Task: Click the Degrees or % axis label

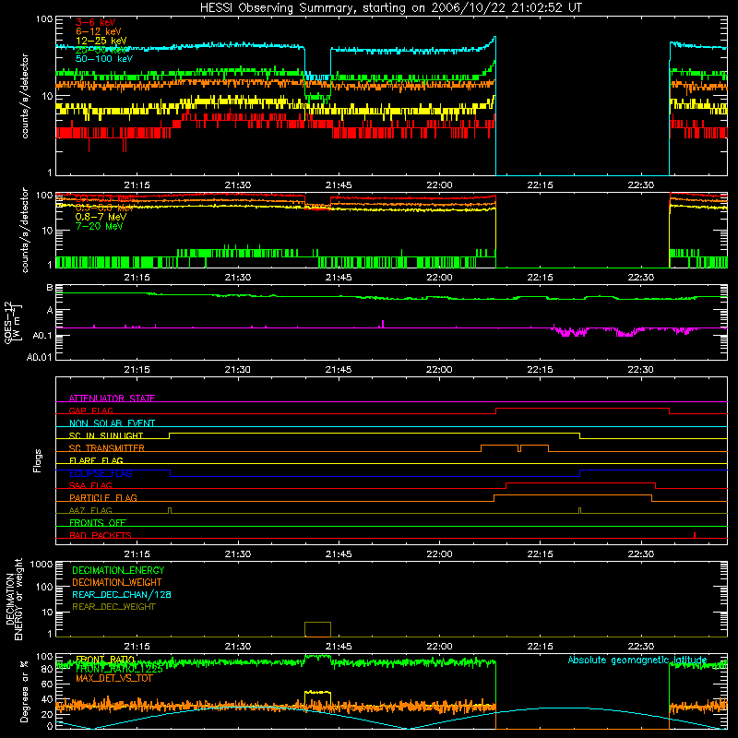Action: pyautogui.click(x=24, y=691)
